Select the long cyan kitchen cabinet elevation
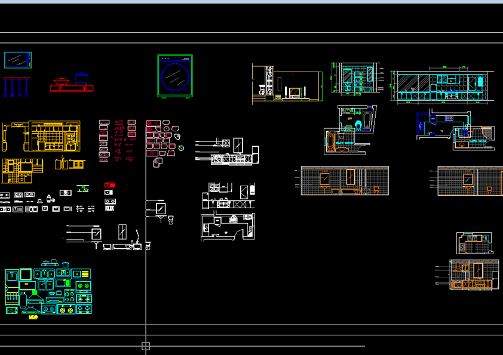Image resolution: width=503 pixels, height=355 pixels. point(442,85)
